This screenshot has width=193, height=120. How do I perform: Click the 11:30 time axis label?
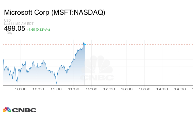click(74, 89)
